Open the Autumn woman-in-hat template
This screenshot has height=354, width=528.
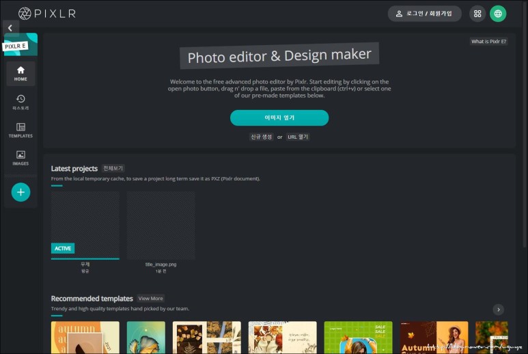(434, 337)
